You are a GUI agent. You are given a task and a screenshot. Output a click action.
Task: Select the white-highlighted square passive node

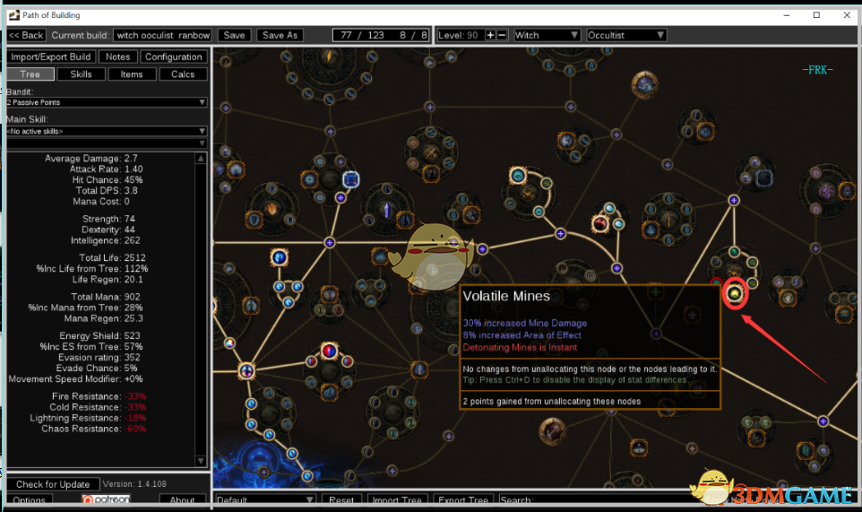(x=350, y=179)
